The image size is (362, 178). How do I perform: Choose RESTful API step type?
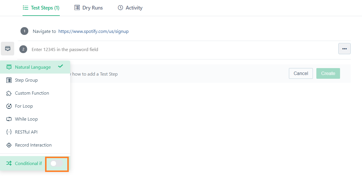[x=35, y=132]
